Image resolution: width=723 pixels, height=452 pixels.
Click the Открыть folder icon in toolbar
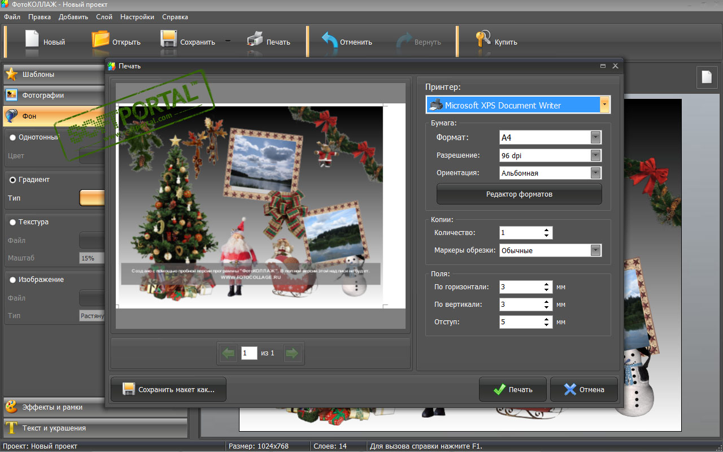[101, 40]
